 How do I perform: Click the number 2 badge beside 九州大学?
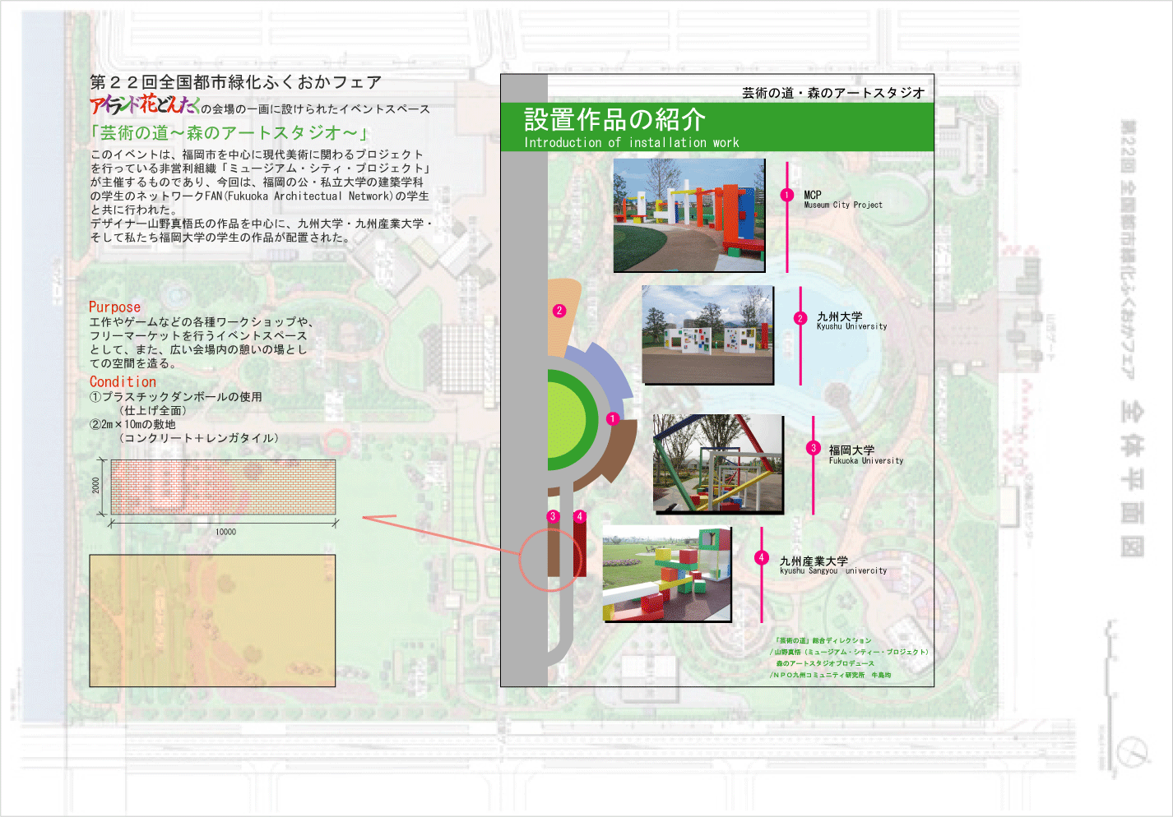800,319
